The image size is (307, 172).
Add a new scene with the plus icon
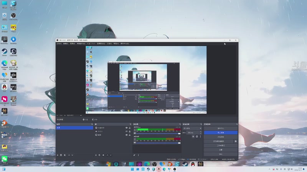tap(58, 155)
